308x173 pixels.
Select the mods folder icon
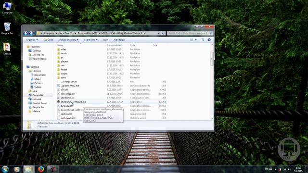point(58,53)
